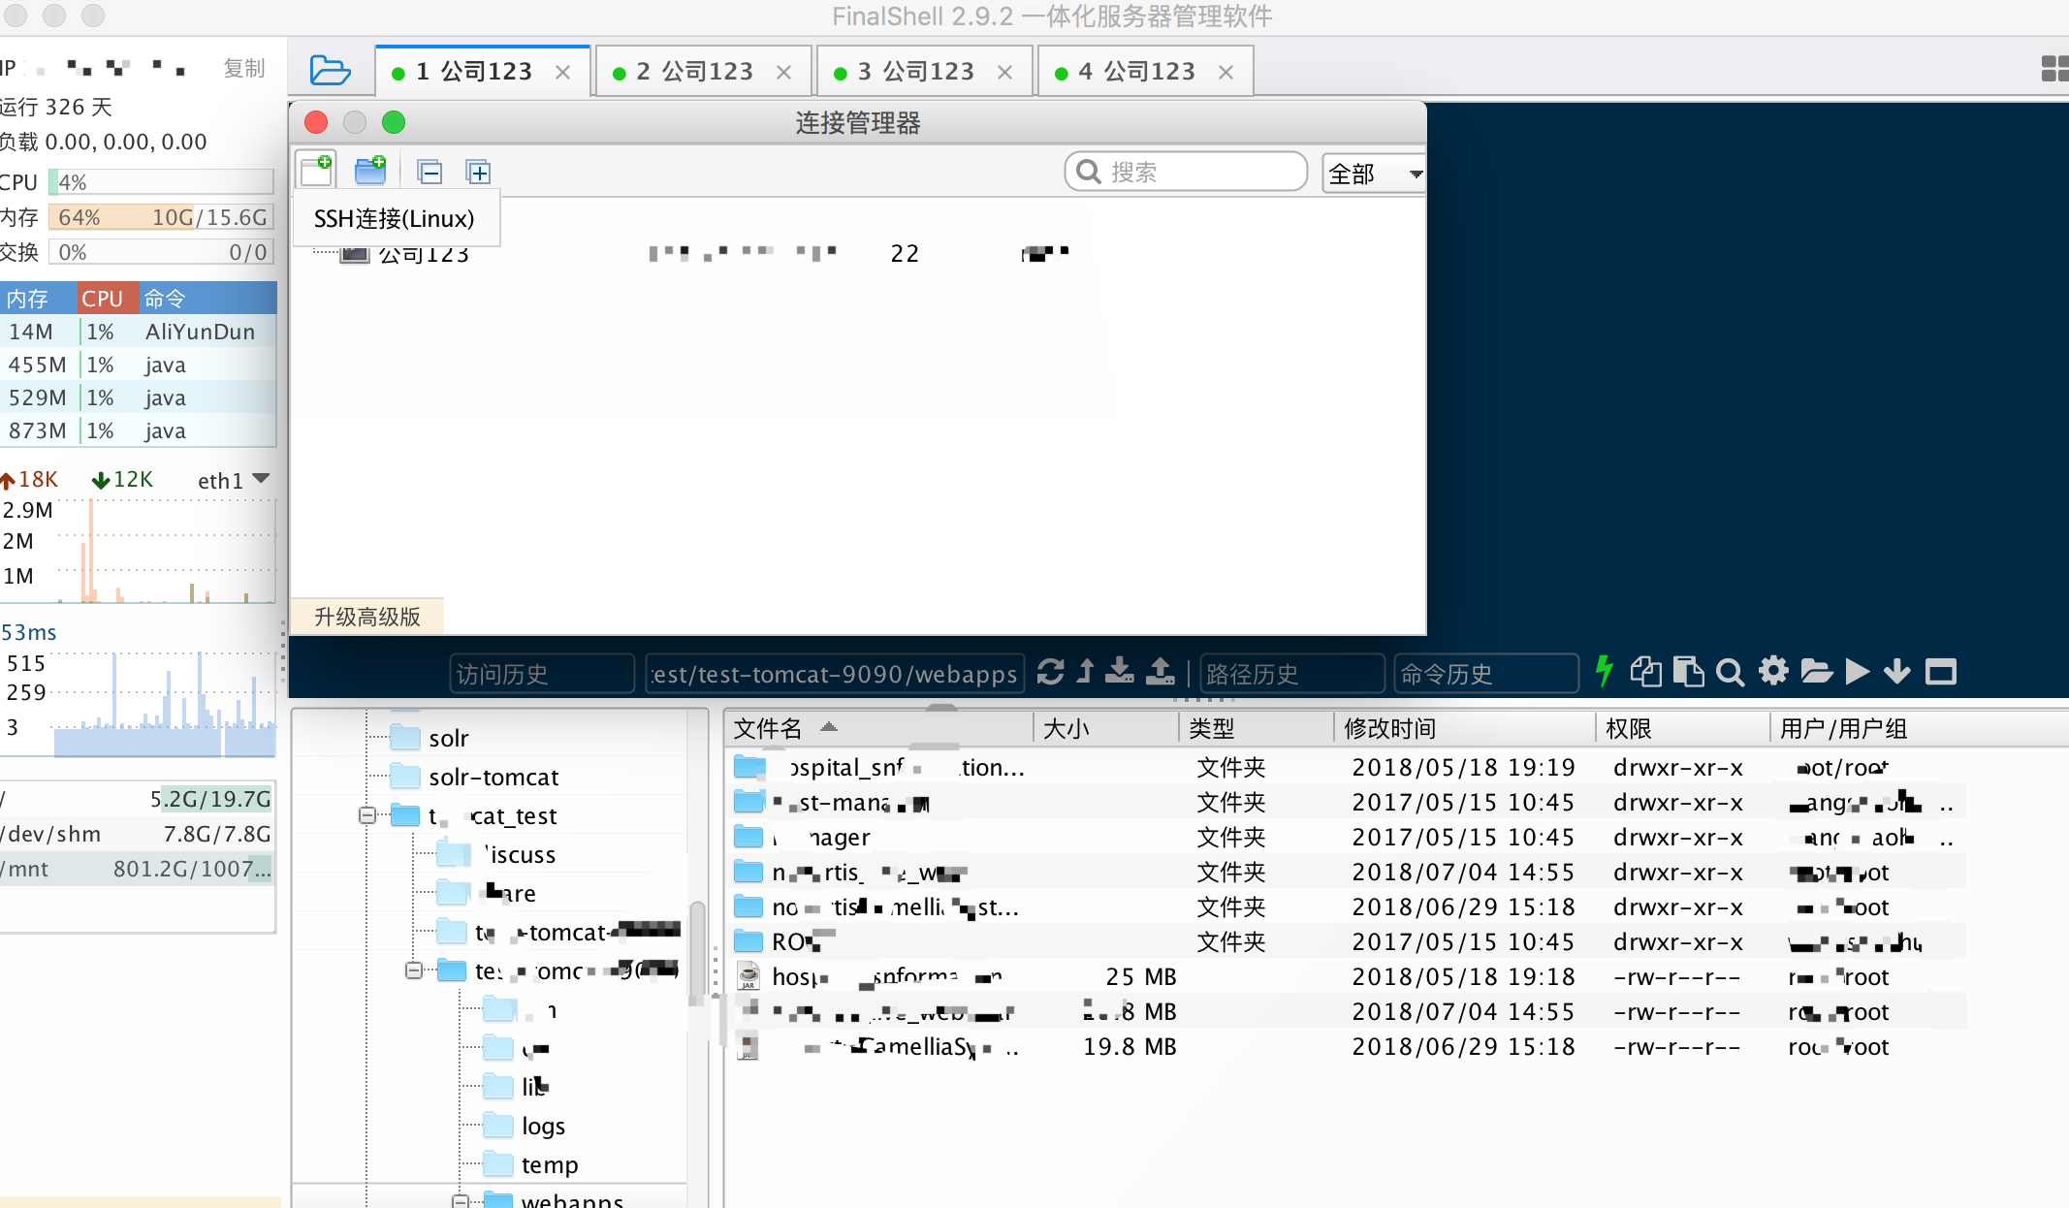
Task: Sort by 命令 column in process list
Action: coord(207,299)
